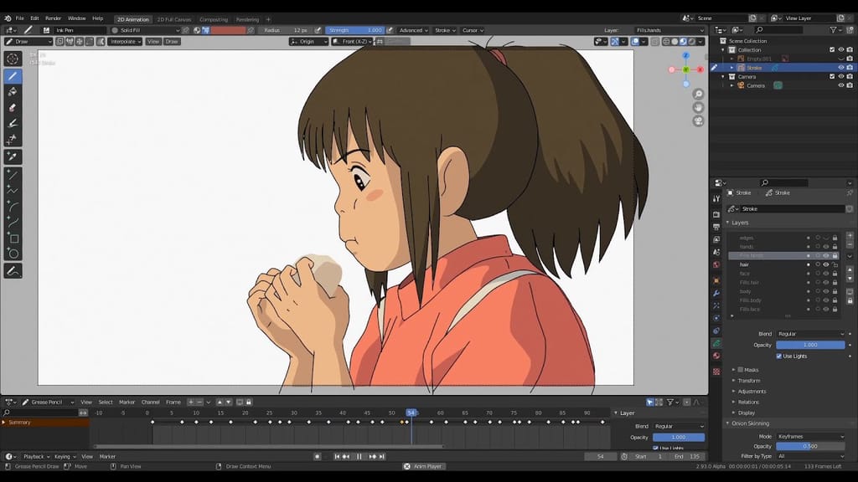Pick the Eyedropper tool from the toolbar
Image resolution: width=858 pixels, height=482 pixels.
click(x=12, y=156)
